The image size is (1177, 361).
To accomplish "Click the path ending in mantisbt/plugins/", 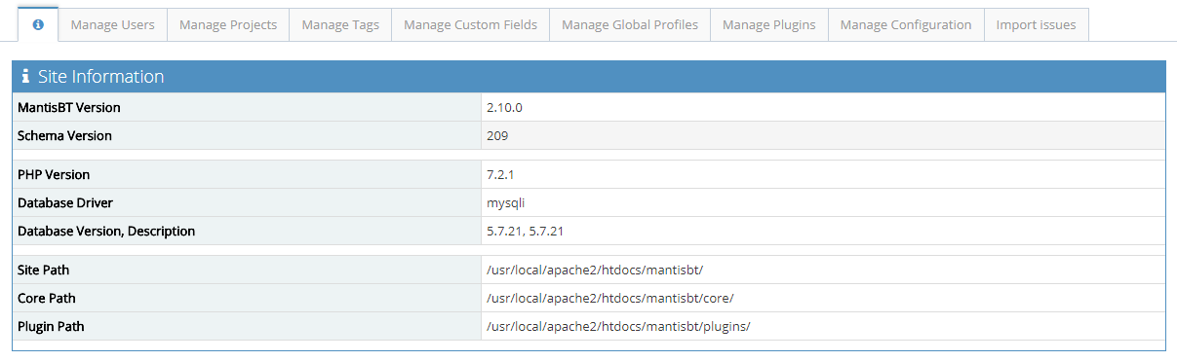I will click(618, 326).
